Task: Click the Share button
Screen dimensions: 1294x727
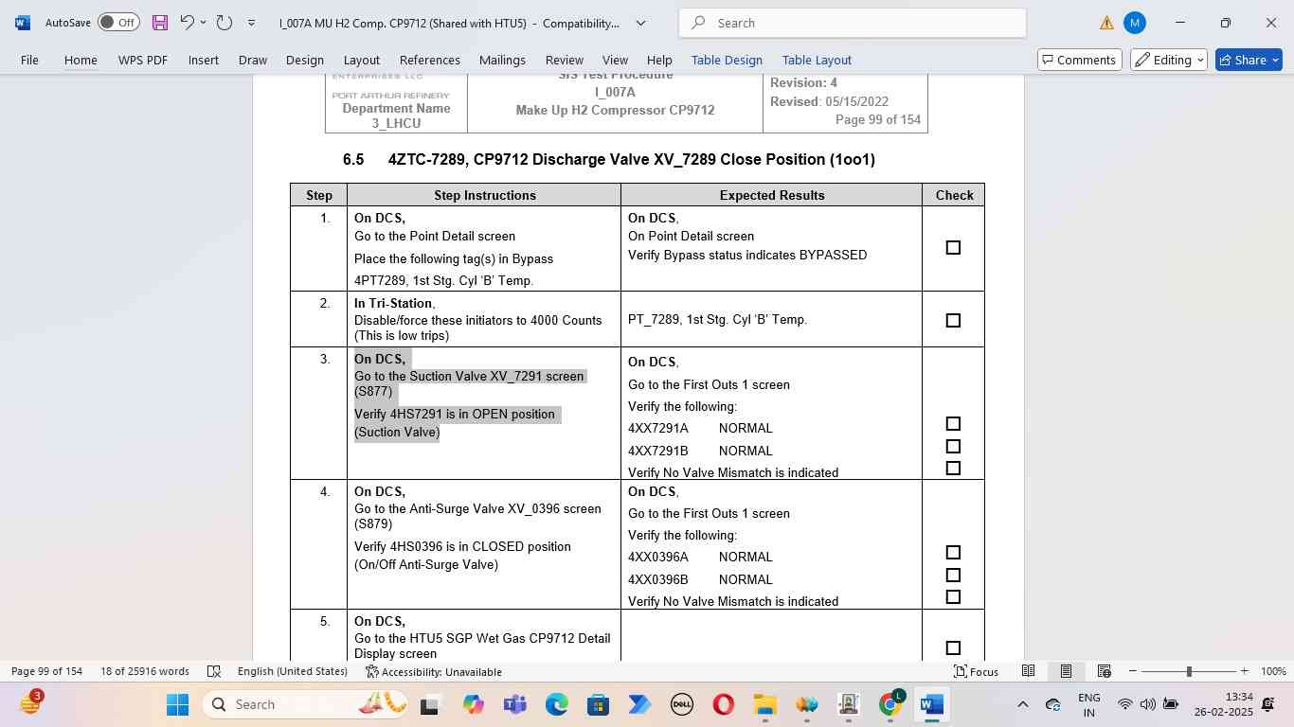Action: point(1249,60)
